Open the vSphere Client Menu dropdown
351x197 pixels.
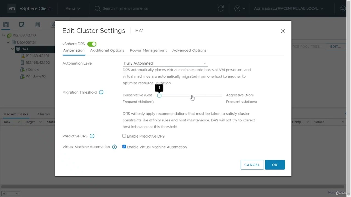coord(73,8)
